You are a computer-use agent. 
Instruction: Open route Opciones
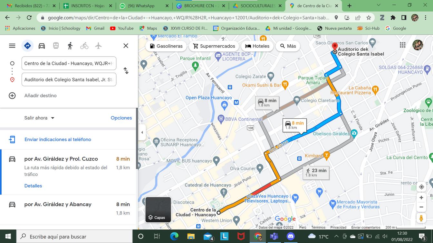121,118
